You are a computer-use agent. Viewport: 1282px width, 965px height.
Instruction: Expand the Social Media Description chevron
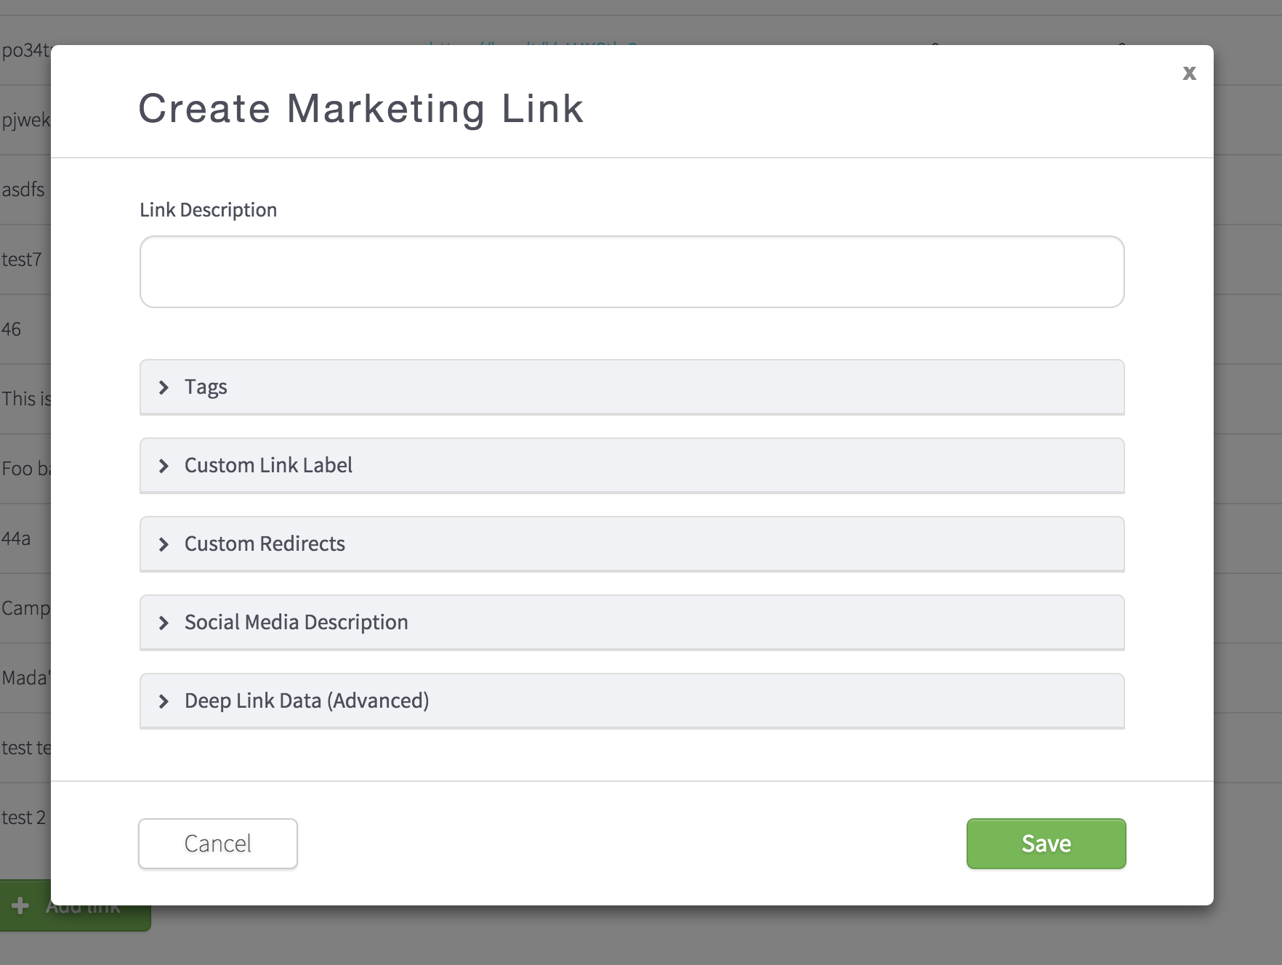click(x=164, y=623)
